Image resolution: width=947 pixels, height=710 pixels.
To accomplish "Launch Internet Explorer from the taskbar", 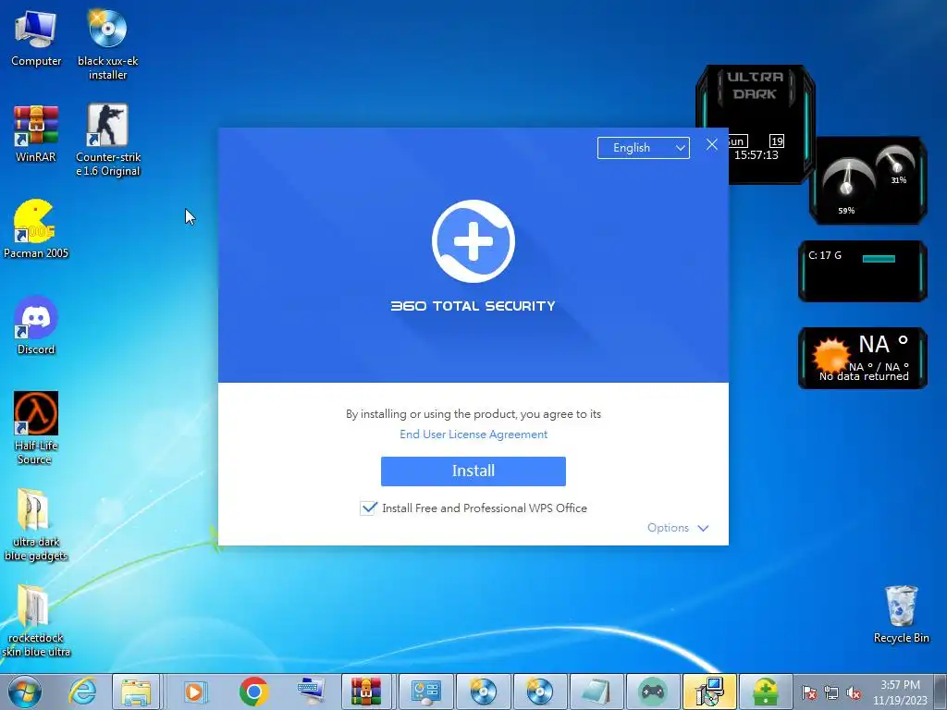I will 81,692.
